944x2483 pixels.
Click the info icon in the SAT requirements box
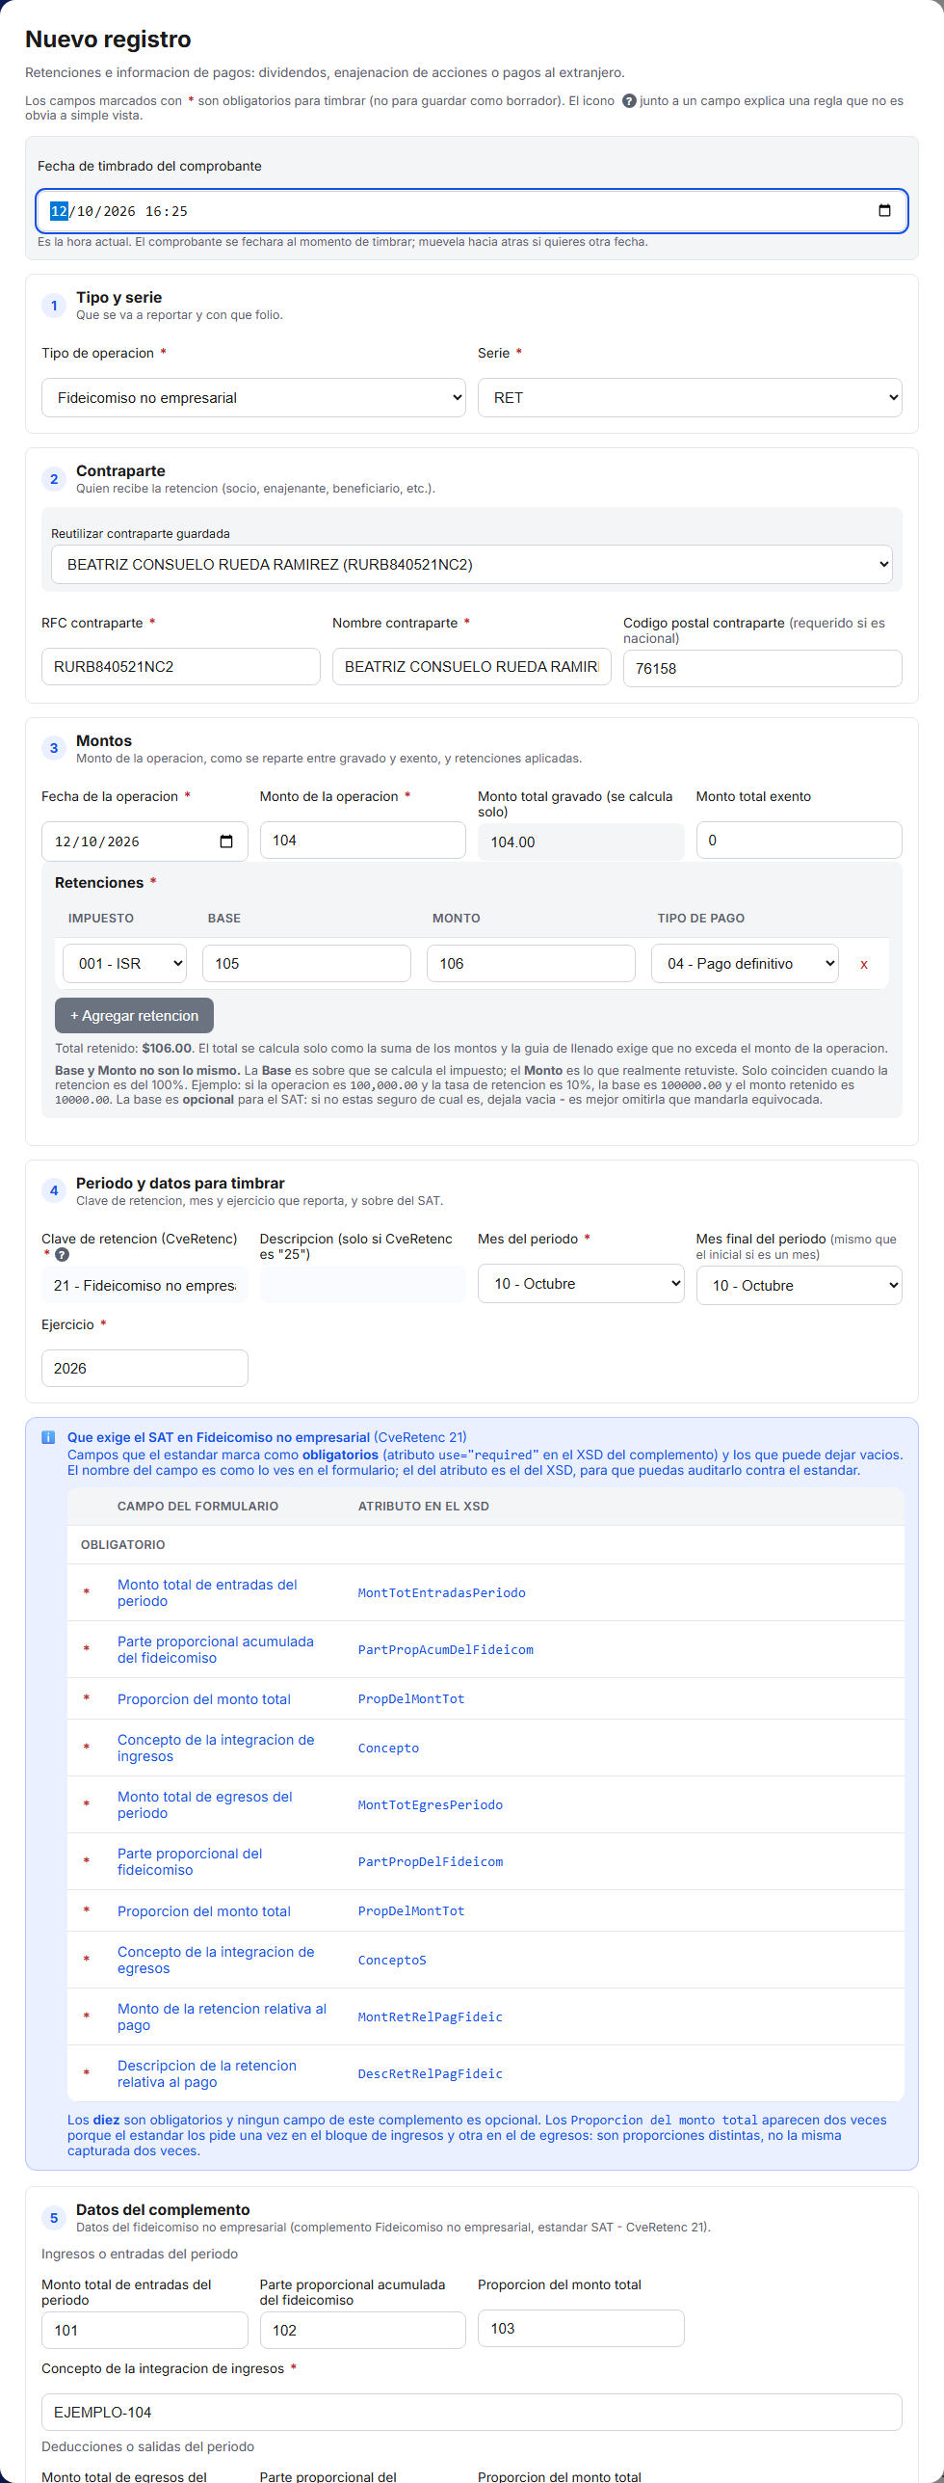(48, 1437)
